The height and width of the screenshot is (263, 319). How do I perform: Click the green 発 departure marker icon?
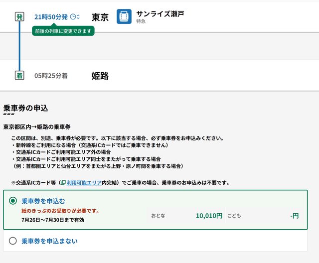pos(19,16)
